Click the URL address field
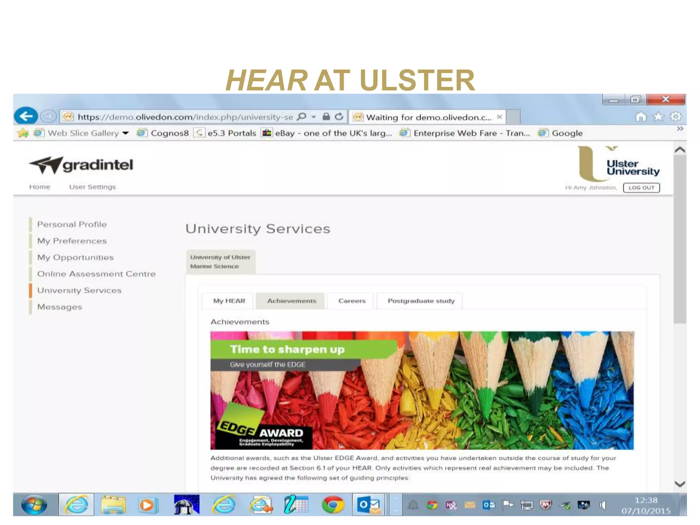700x525 pixels. click(x=185, y=117)
